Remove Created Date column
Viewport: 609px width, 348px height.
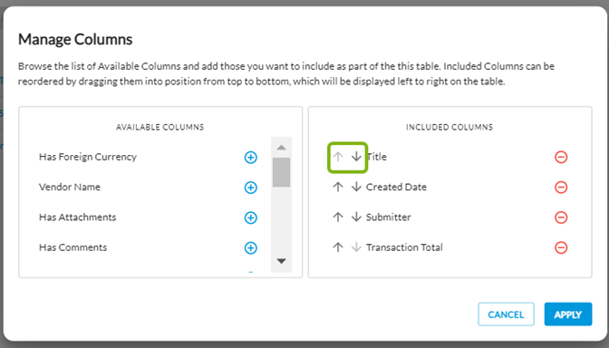point(561,188)
